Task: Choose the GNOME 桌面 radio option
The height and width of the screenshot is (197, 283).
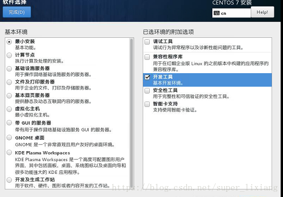Action: (x=9, y=137)
